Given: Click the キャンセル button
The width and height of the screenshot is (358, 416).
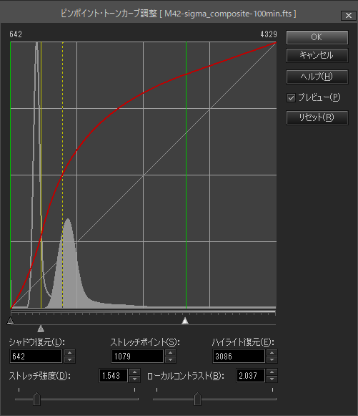Looking at the screenshot, I should tap(317, 55).
